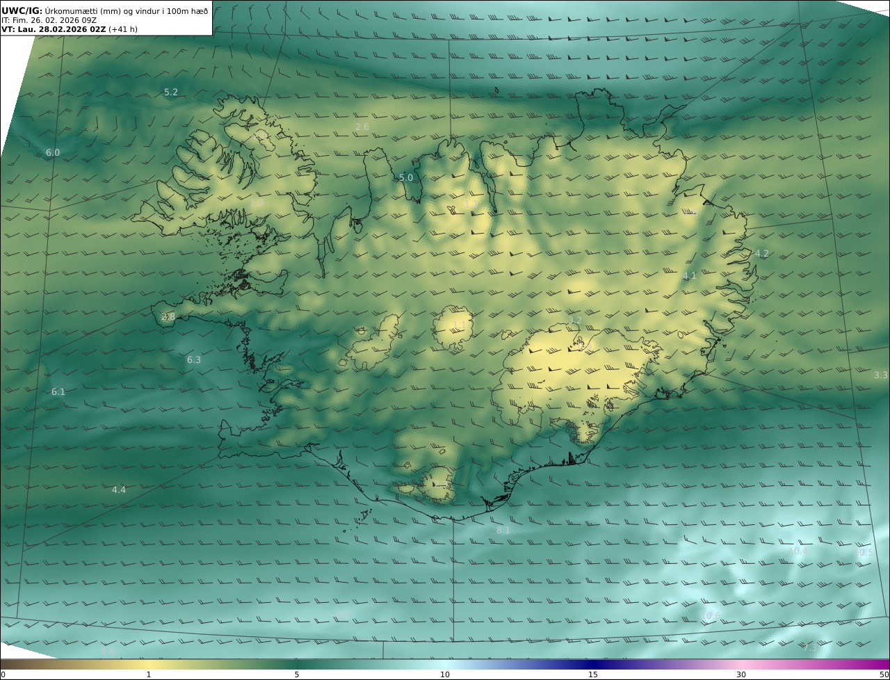Click the "6.3" value label on the map
Image resolution: width=890 pixels, height=680 pixels.
[x=194, y=359]
